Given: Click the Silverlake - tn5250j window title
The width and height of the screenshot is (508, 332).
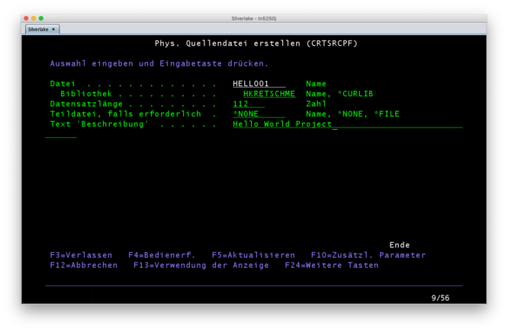Looking at the screenshot, I should [x=254, y=18].
